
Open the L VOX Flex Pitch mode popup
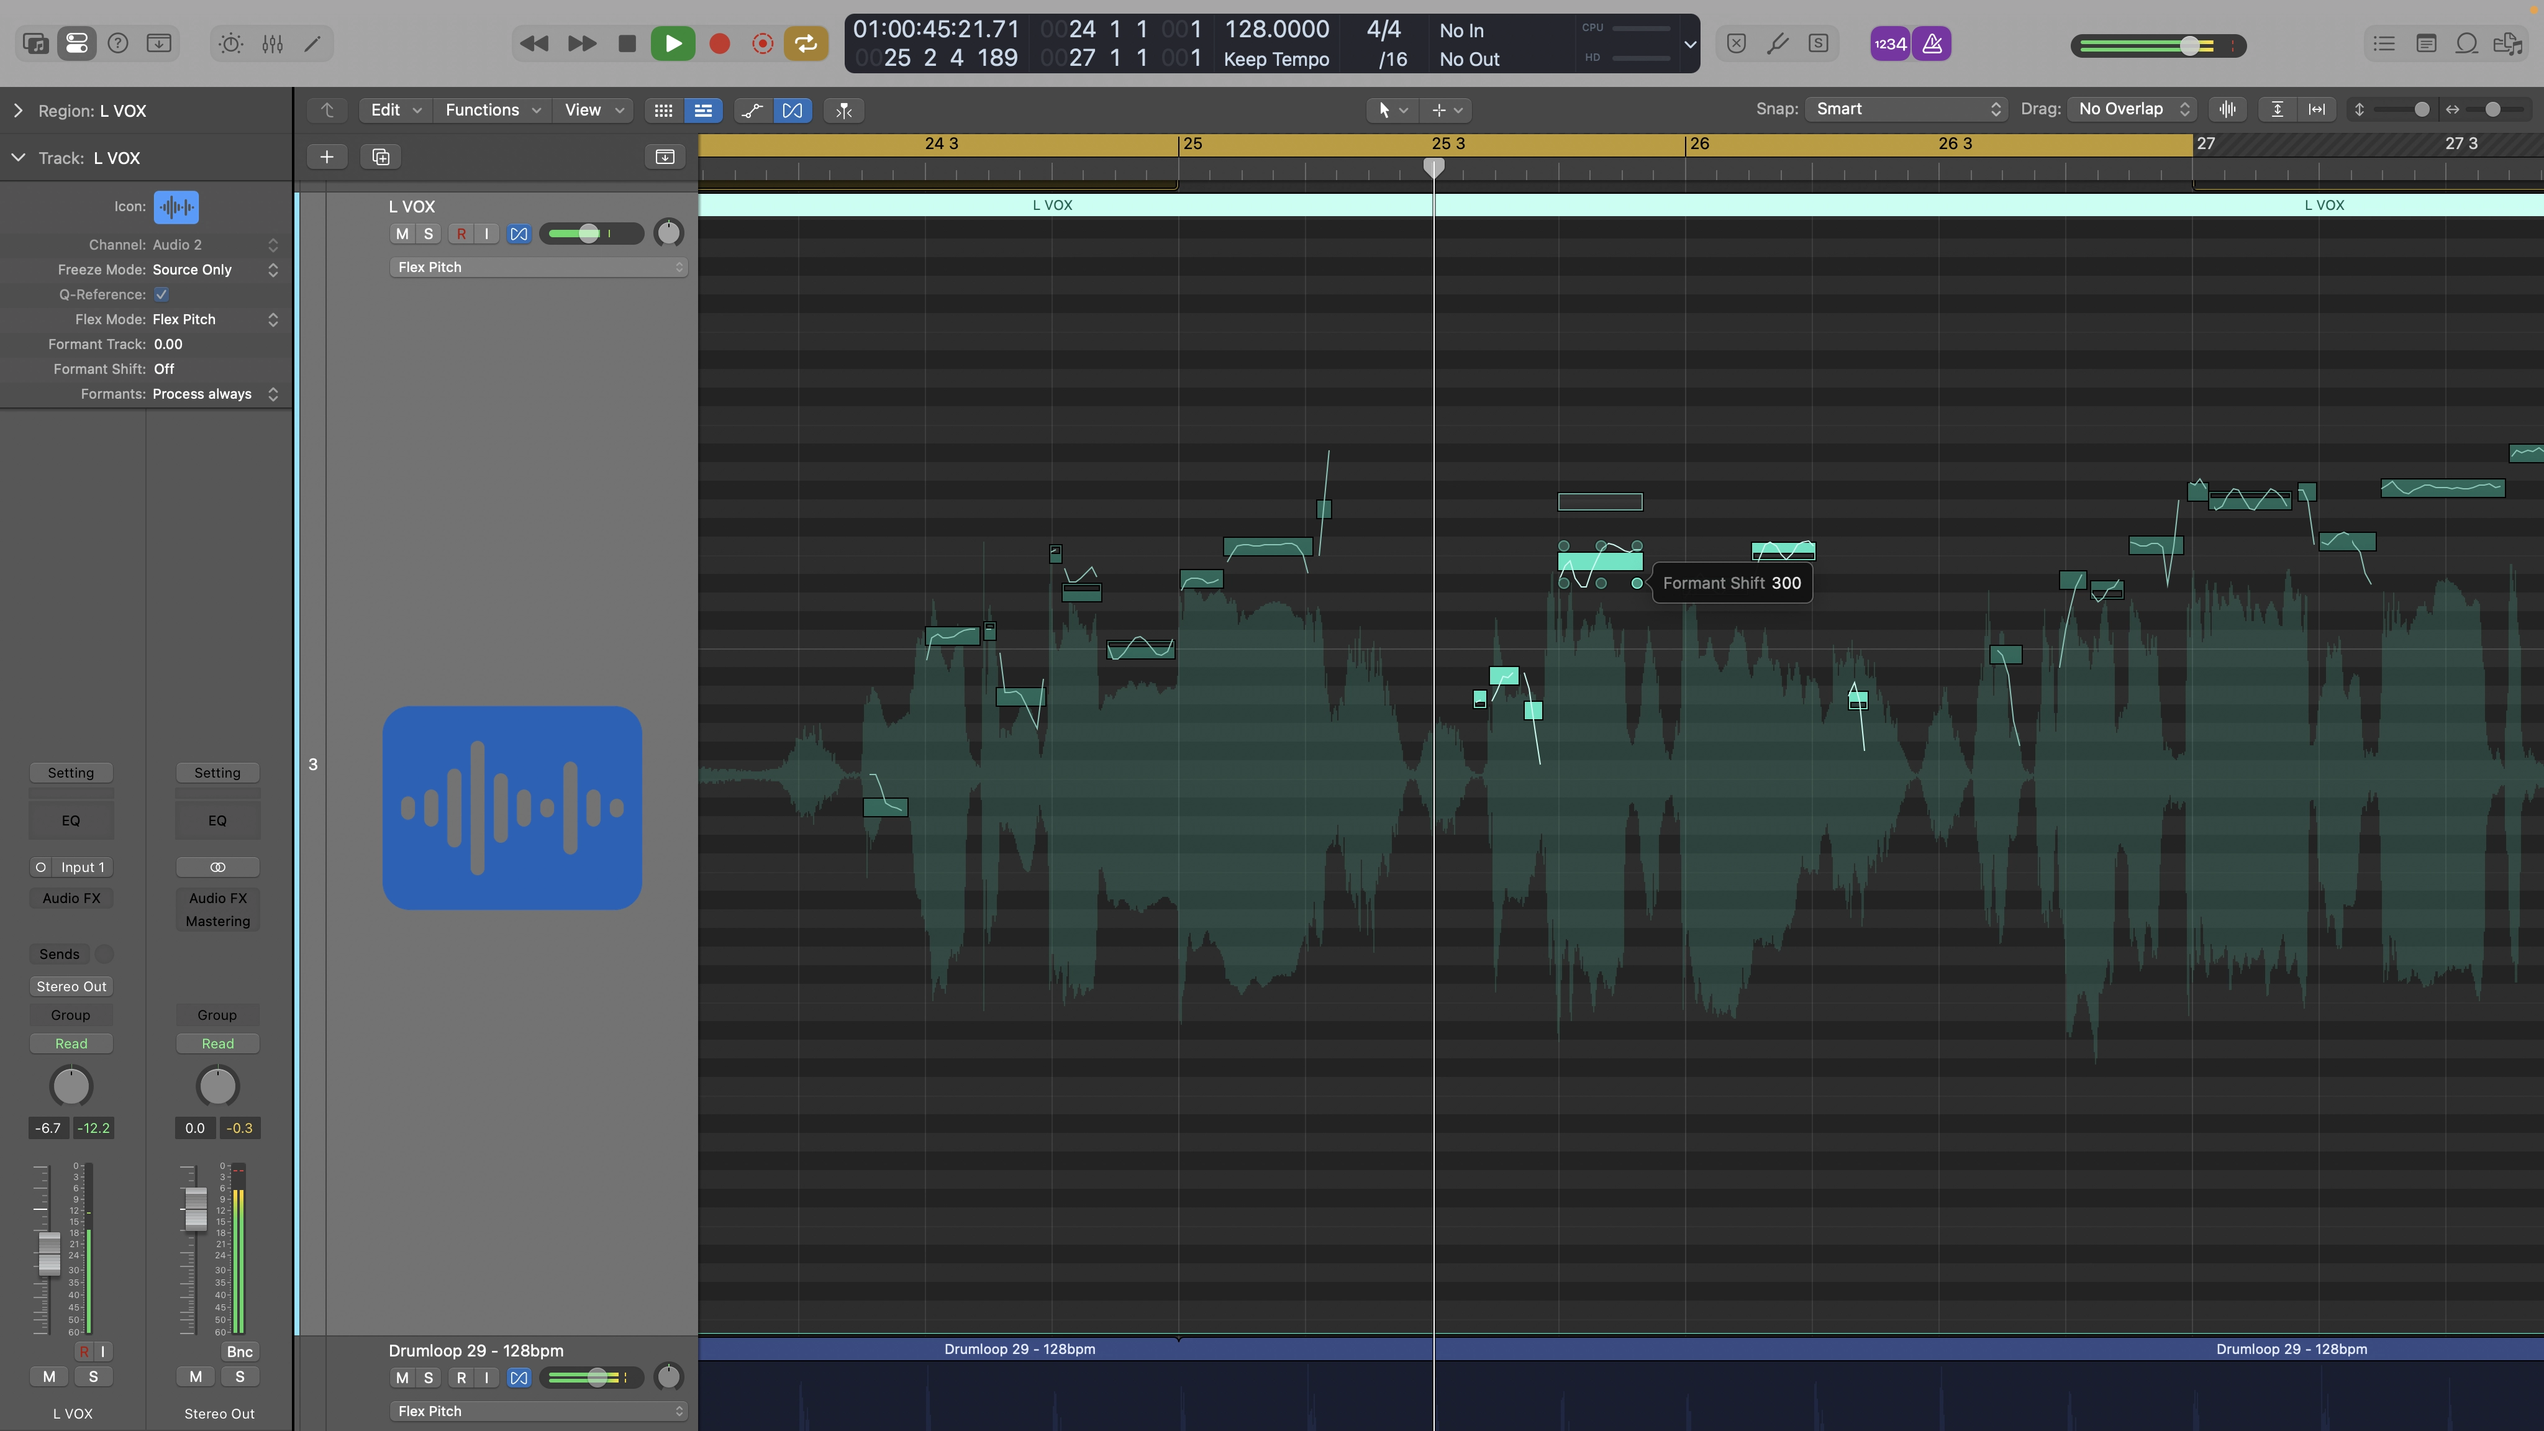[x=538, y=268]
